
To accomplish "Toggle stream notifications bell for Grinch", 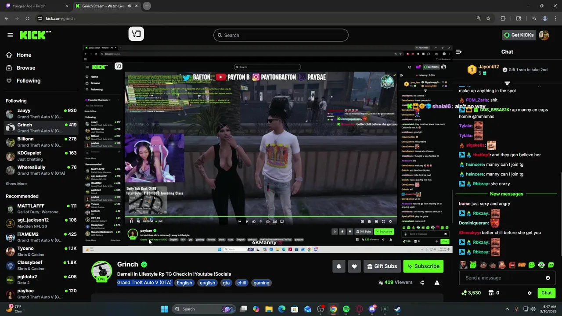I will 339,266.
